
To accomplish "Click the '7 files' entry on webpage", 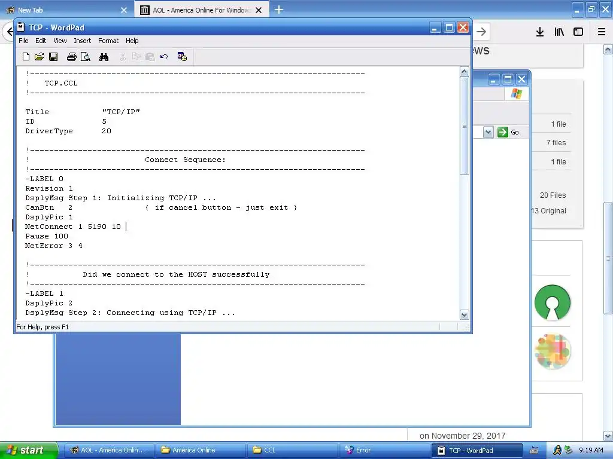I will [556, 143].
